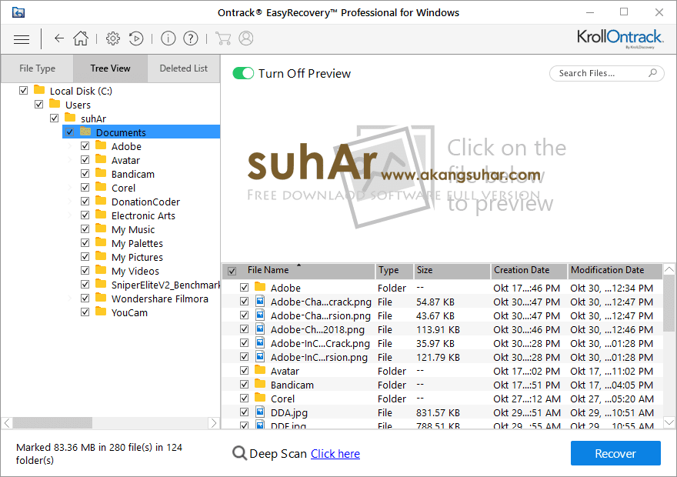Image resolution: width=677 pixels, height=477 pixels.
Task: Switch to the Tree View tab
Action: coord(111,68)
